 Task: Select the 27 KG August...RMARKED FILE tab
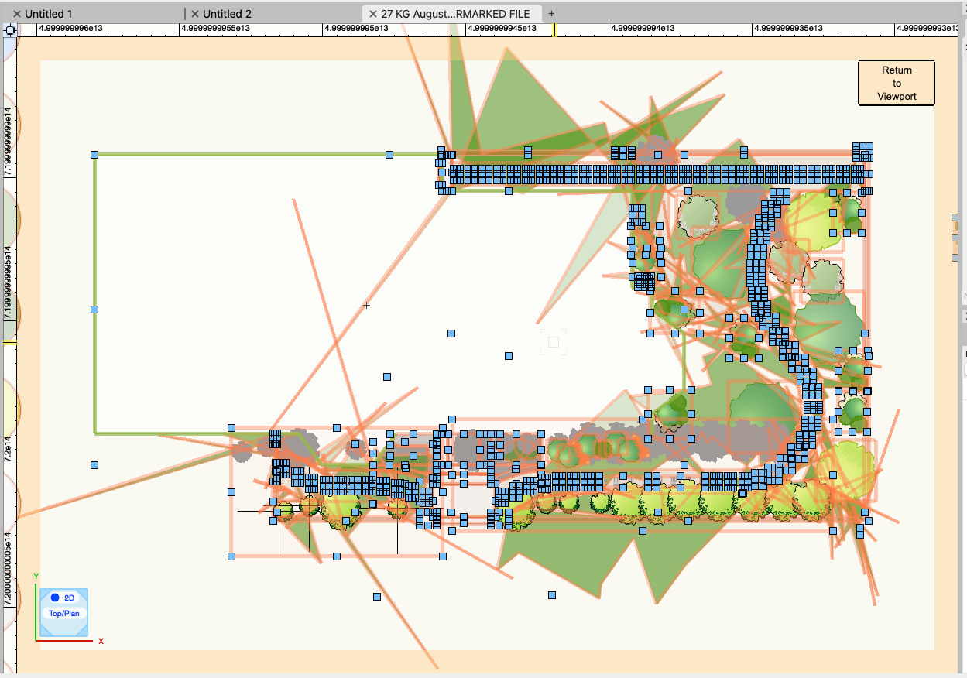click(x=455, y=14)
